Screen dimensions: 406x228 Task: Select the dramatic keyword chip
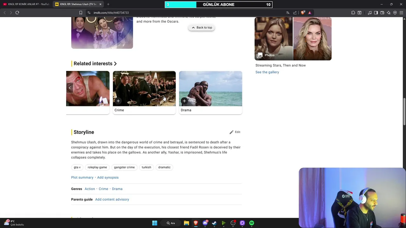point(164,167)
